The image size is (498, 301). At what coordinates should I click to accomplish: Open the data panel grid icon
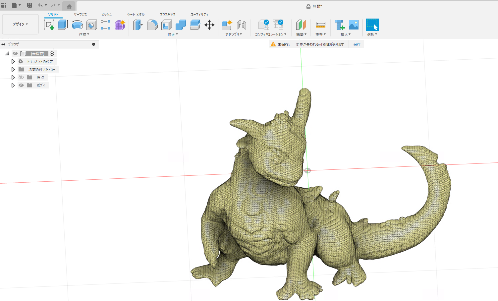[4, 5]
